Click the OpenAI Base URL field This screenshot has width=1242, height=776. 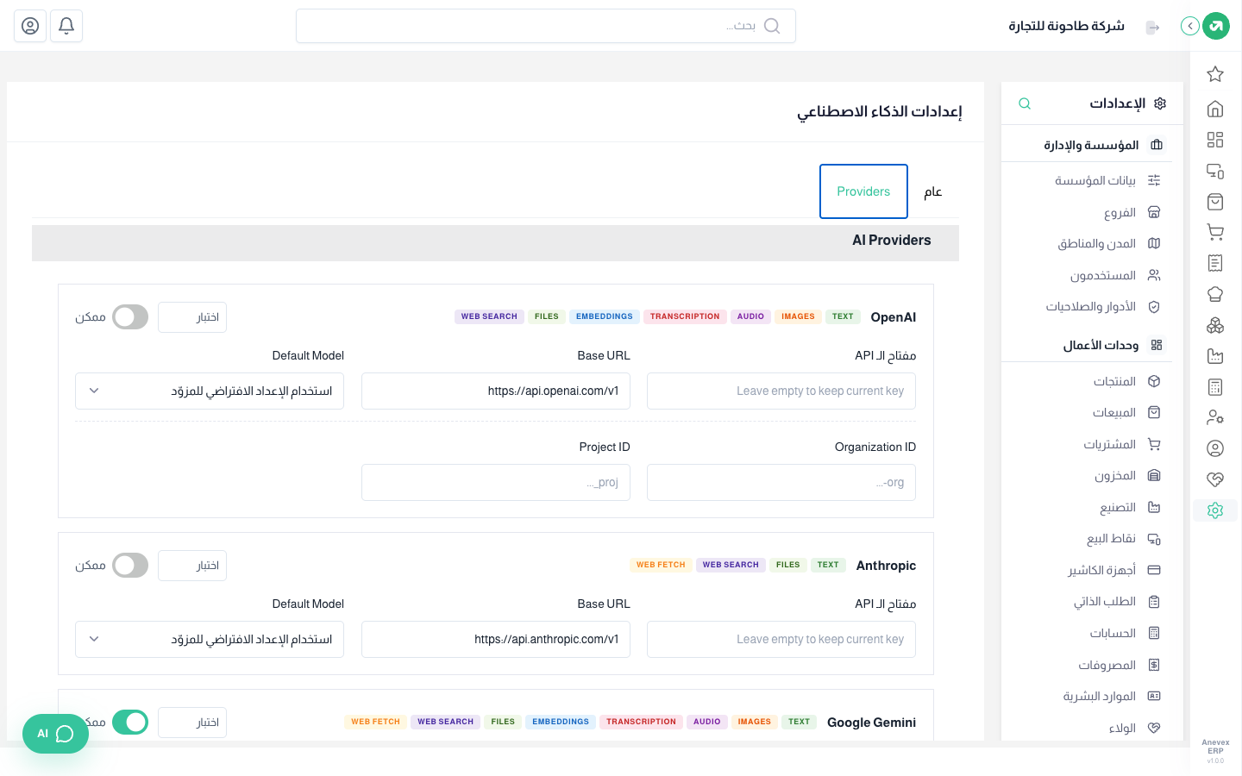click(x=496, y=391)
